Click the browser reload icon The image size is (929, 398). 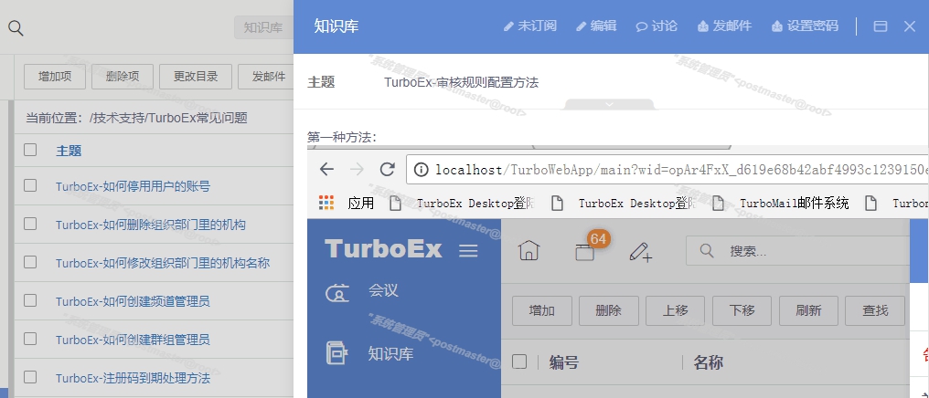click(x=388, y=170)
